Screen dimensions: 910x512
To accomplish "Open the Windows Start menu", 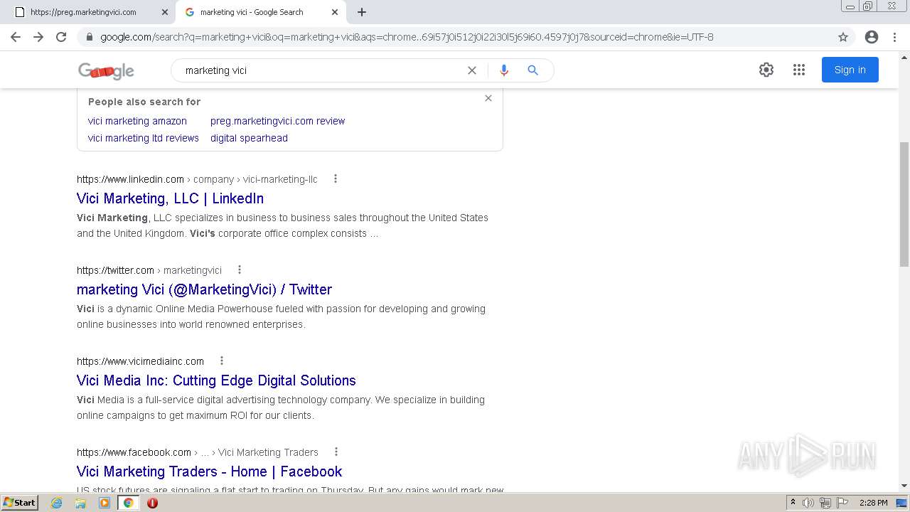I will point(19,503).
